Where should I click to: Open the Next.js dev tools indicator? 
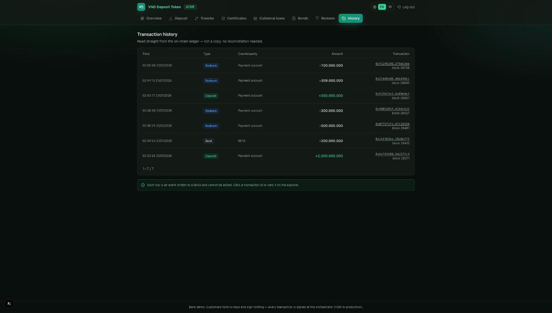[9, 304]
